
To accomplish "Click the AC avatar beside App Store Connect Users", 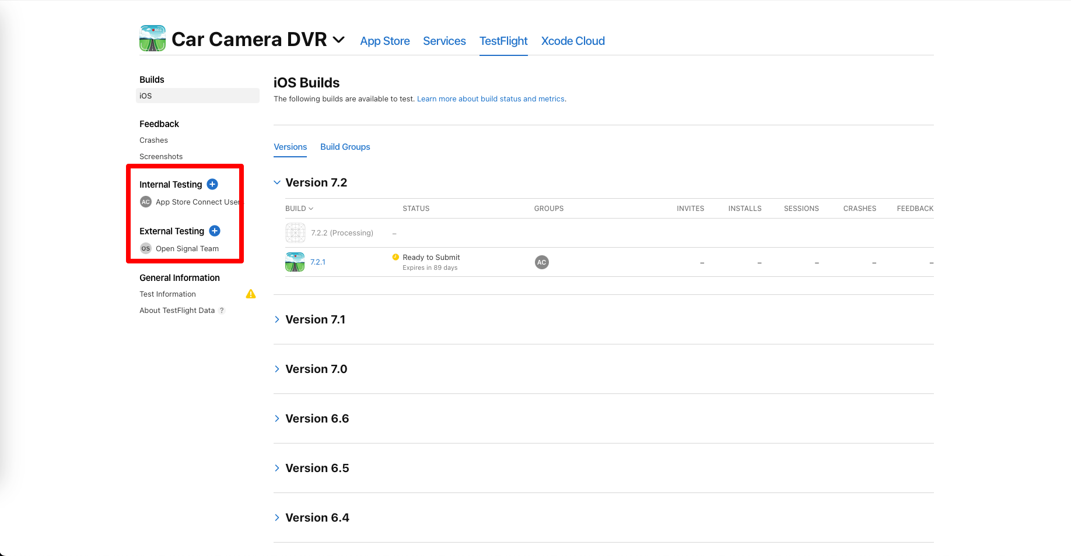I will click(146, 202).
